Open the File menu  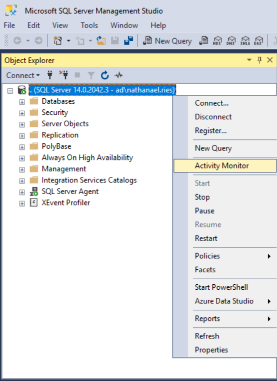click(9, 25)
